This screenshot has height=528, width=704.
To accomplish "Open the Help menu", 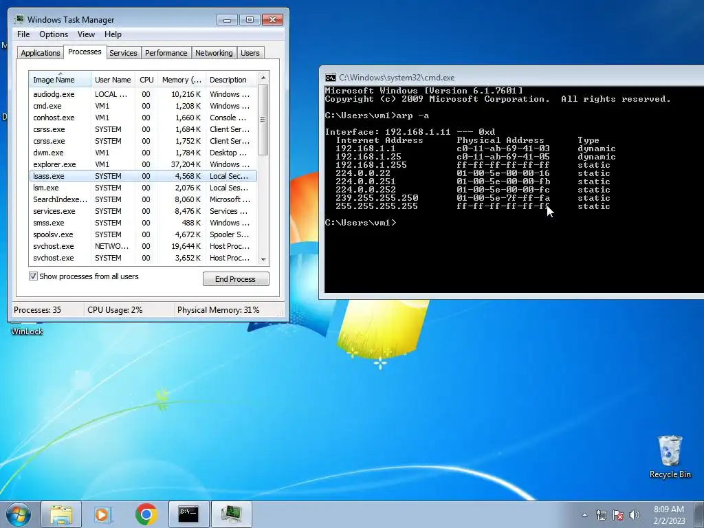I will (113, 34).
